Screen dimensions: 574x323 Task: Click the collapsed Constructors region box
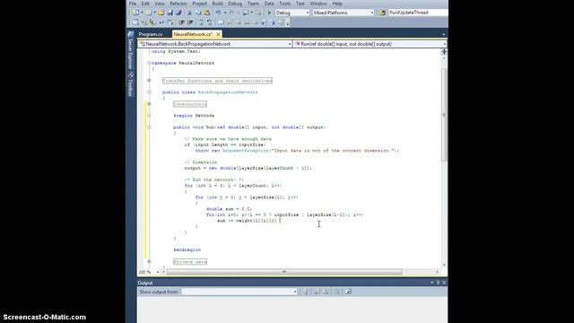(x=190, y=104)
